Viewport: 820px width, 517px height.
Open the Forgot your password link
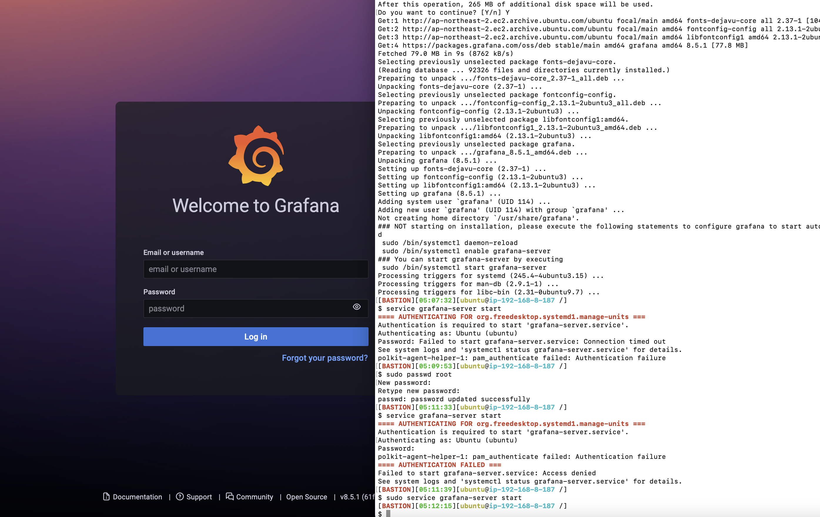coord(324,358)
